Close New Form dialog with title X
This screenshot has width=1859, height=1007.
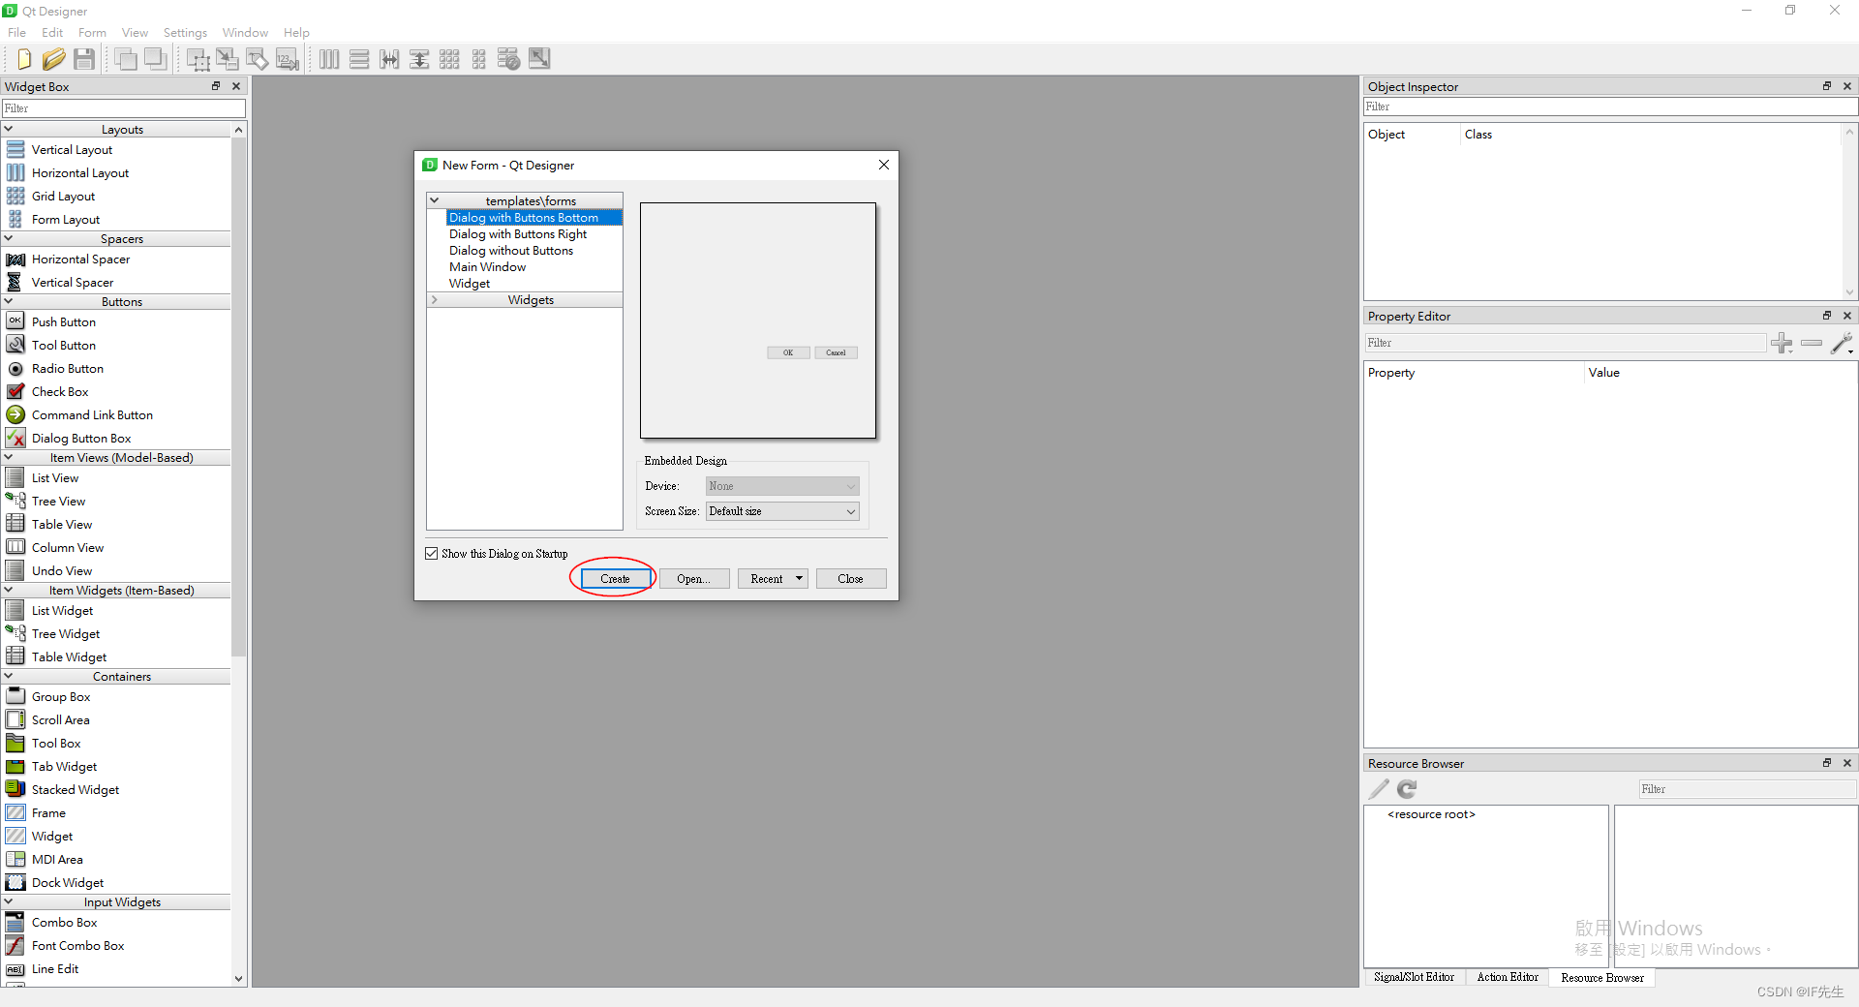884,165
